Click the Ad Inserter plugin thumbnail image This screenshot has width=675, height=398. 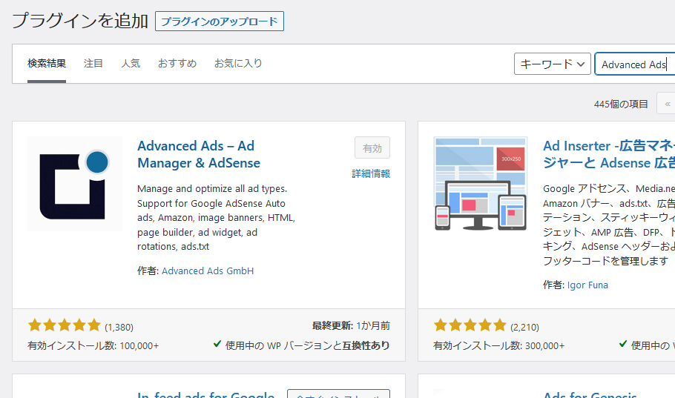click(x=481, y=184)
